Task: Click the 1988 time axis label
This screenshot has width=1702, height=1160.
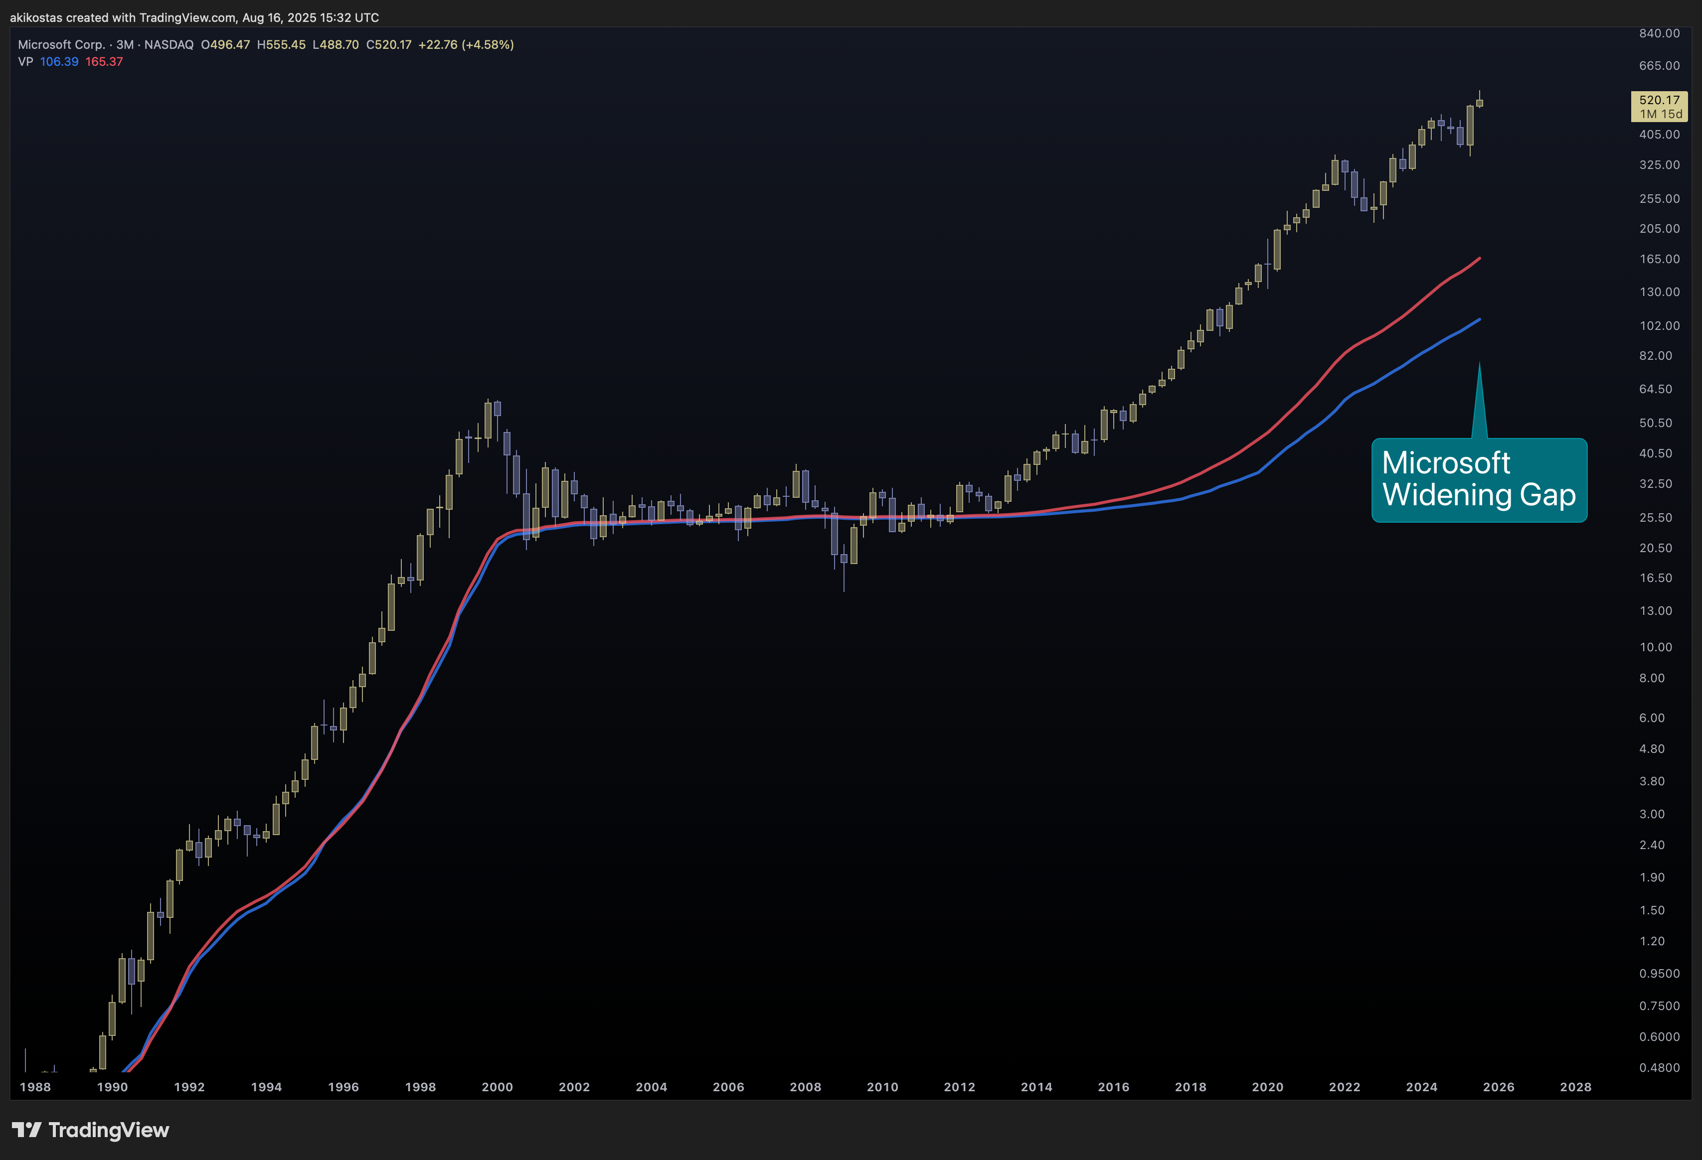Action: [35, 1087]
